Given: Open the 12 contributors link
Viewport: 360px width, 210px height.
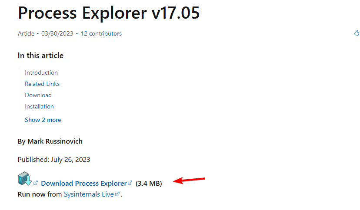Looking at the screenshot, I should click(x=101, y=33).
